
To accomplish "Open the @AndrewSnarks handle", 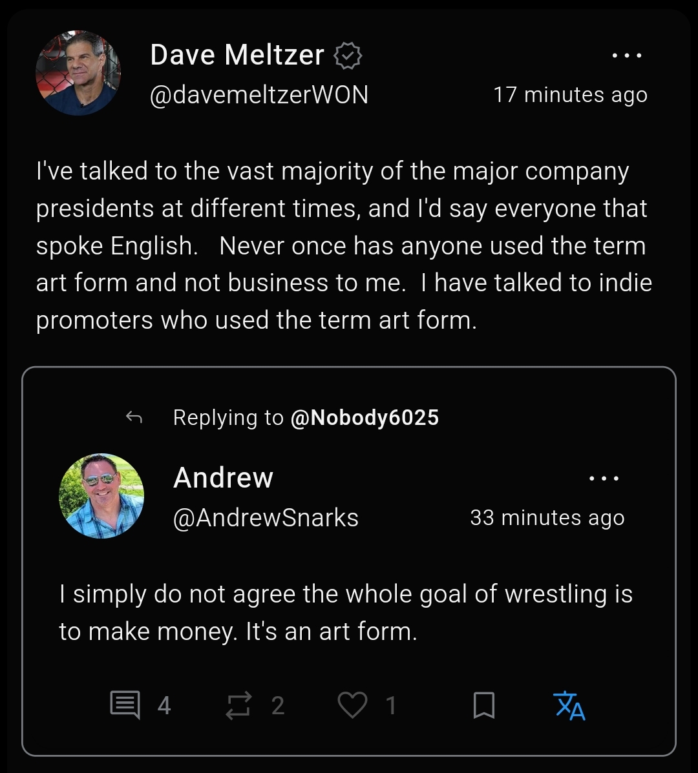I will coord(266,518).
